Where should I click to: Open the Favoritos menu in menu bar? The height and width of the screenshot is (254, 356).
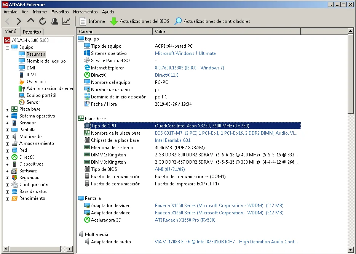click(x=60, y=12)
